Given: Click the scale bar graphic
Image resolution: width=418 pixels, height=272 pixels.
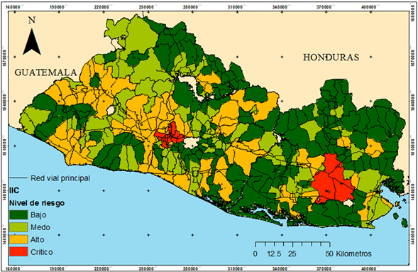Looking at the screenshot, I should 292,244.
